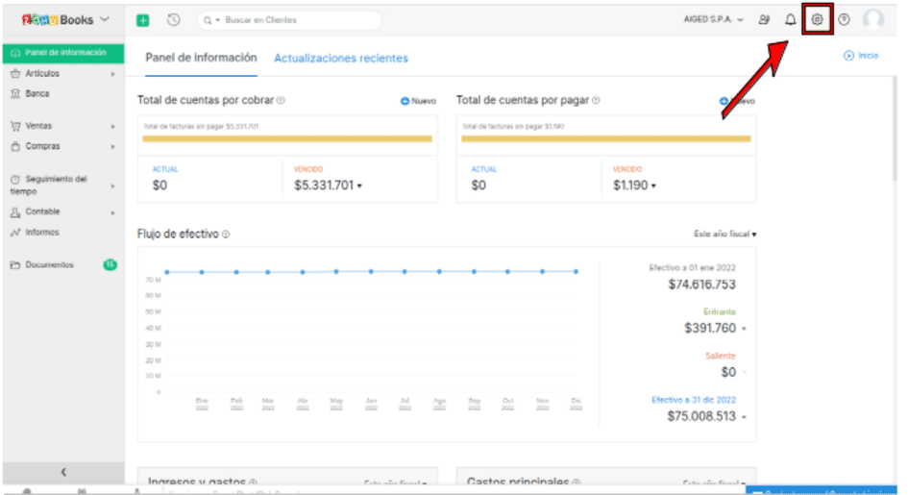Click the cuentas por pagar yellow progress bar

coord(606,139)
